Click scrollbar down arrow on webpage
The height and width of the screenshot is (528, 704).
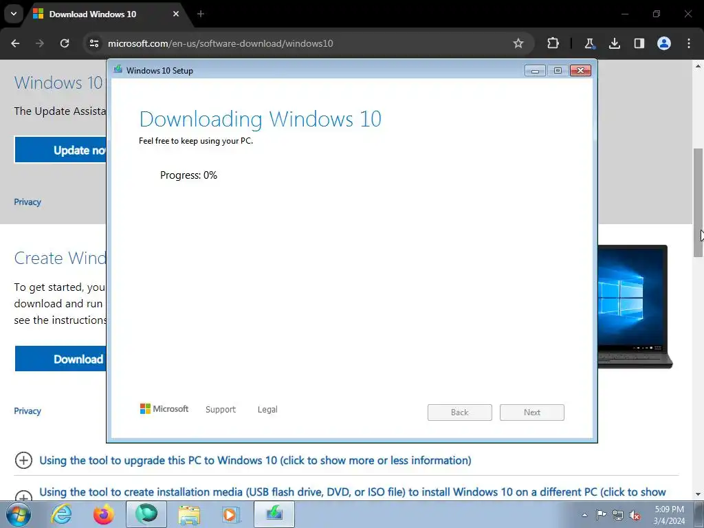698,494
